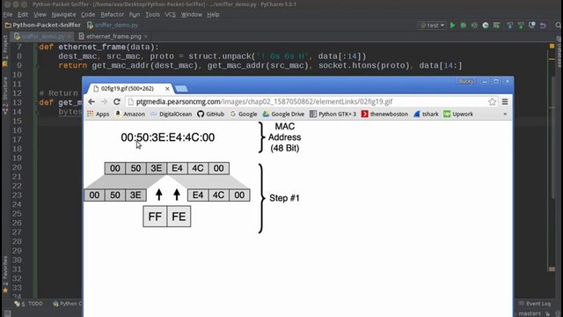Collapse the ethernet_frame function fold marker
This screenshot has height=317, width=563.
point(36,47)
